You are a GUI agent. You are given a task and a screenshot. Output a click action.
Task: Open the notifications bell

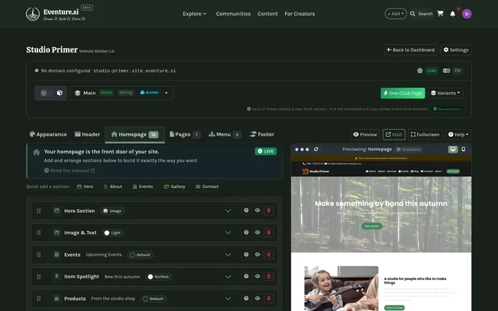click(x=452, y=14)
